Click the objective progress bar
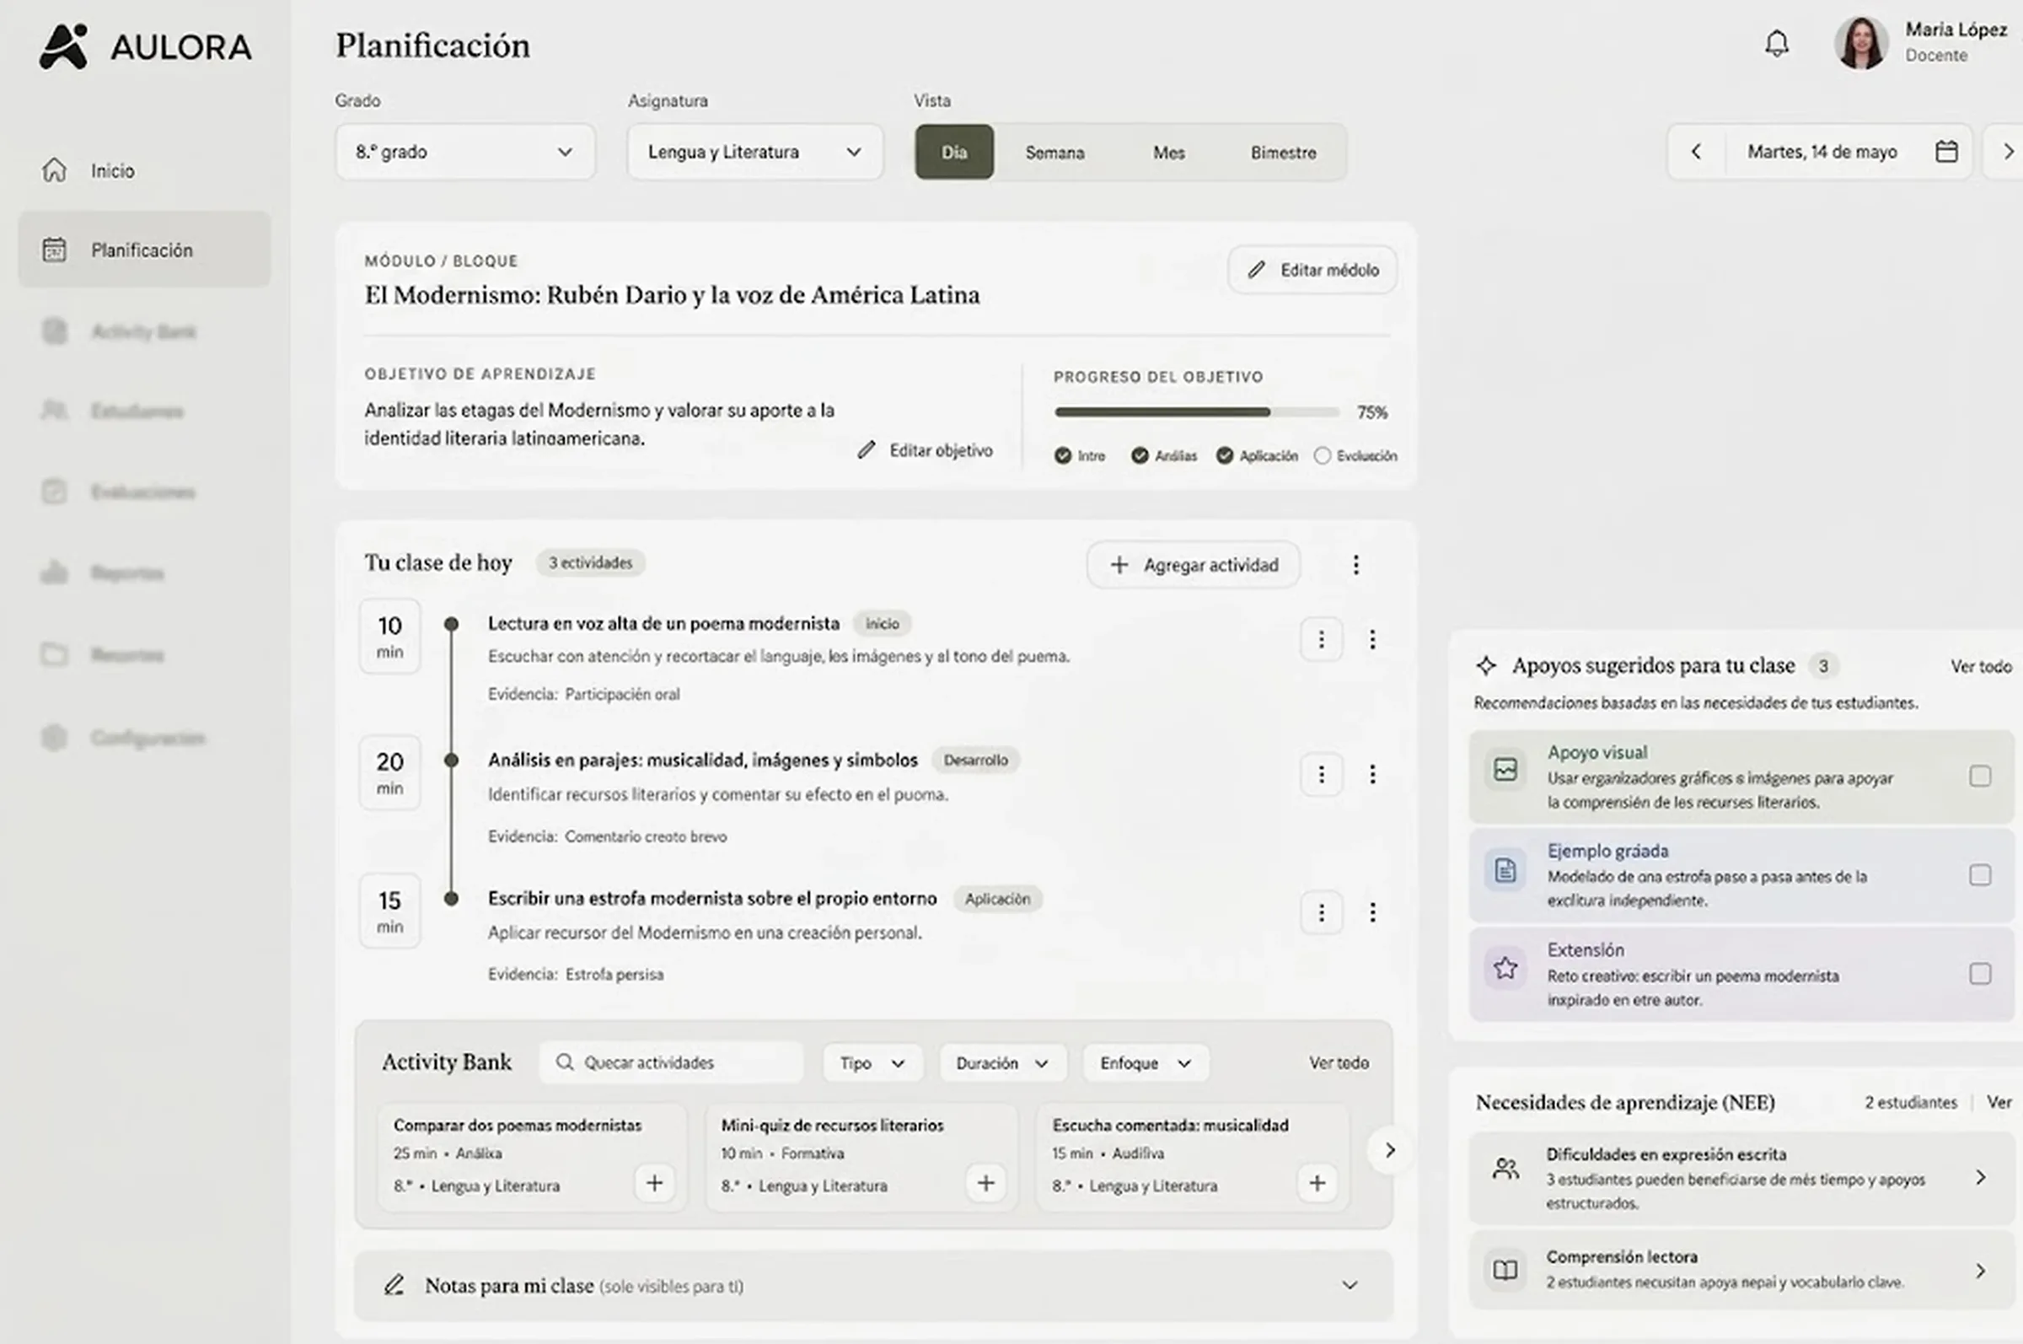Image resolution: width=2023 pixels, height=1344 pixels. point(1196,412)
